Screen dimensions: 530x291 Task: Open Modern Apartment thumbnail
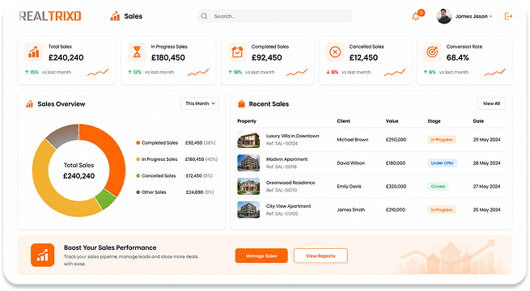click(x=248, y=163)
